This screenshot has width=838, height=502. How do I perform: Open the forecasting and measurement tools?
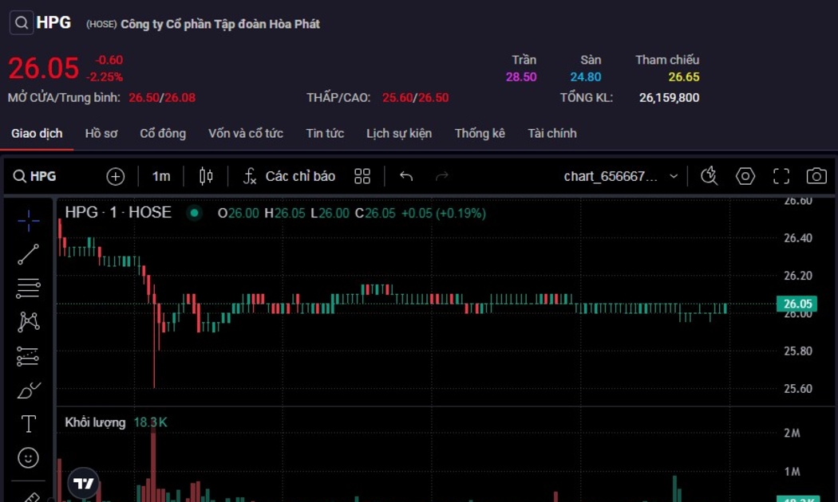(29, 356)
